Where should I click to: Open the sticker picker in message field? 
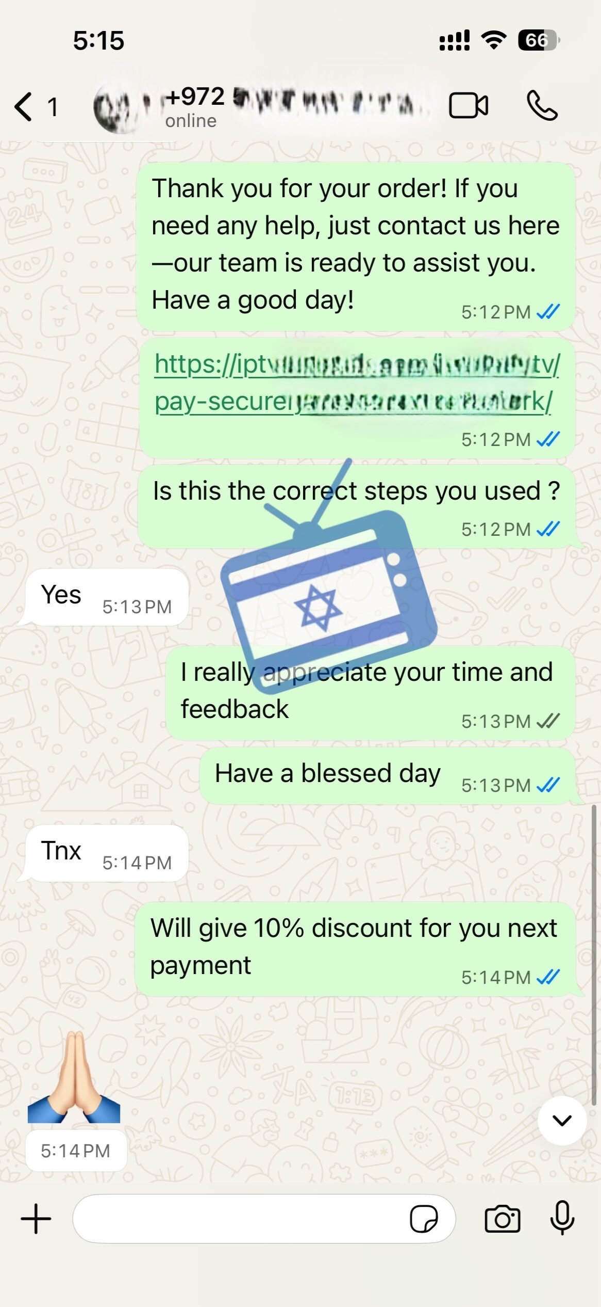pos(424,1219)
